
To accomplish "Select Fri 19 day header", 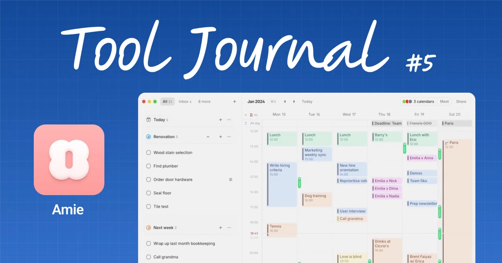I will (419, 115).
